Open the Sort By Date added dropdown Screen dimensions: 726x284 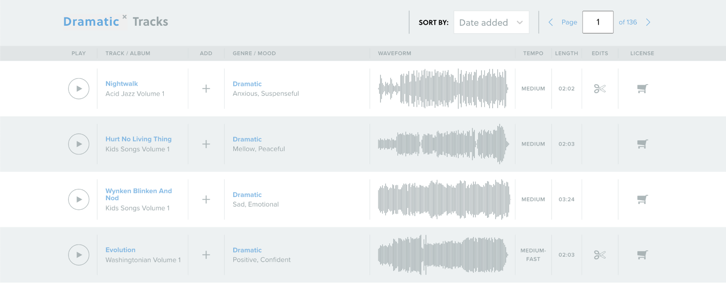[491, 22]
